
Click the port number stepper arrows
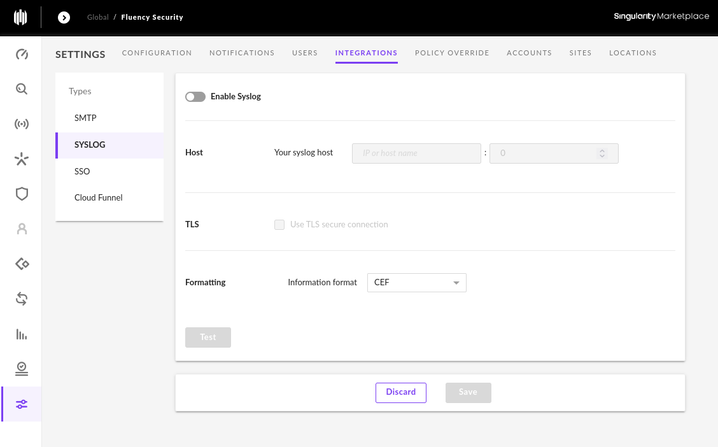[x=602, y=153]
